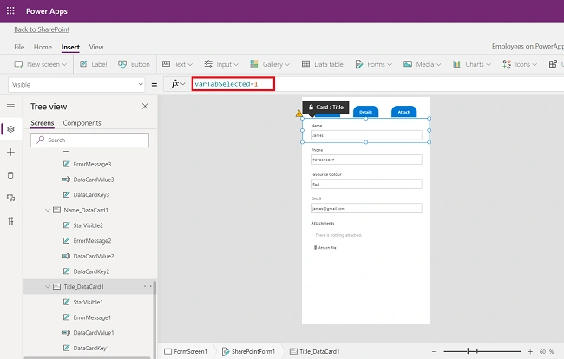The image size is (564, 359).
Task: Select DataCardKey2 in the tree
Action: [x=91, y=271]
